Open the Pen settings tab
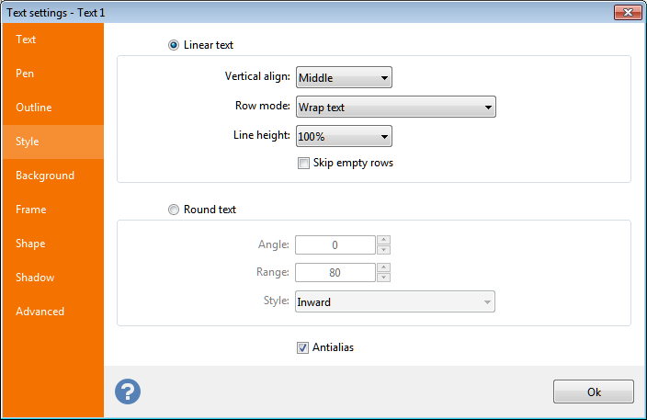Viewport: 647px width, 420px height. coord(52,74)
